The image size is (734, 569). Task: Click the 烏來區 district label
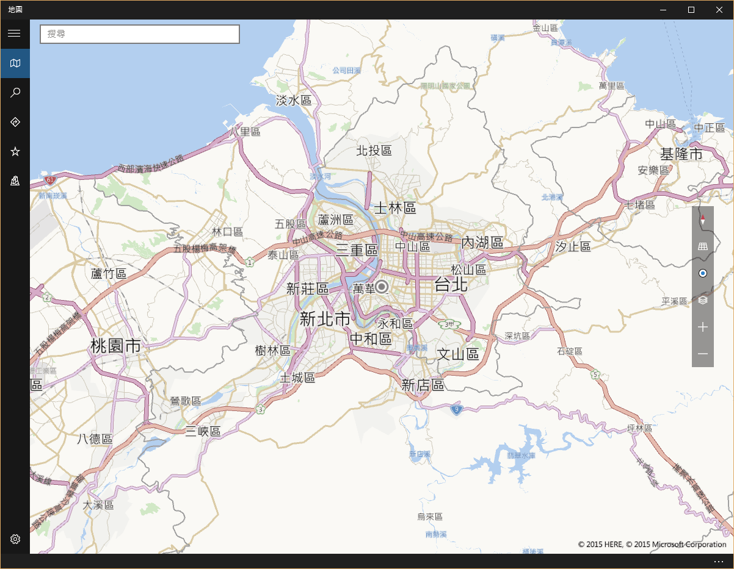coord(430,517)
